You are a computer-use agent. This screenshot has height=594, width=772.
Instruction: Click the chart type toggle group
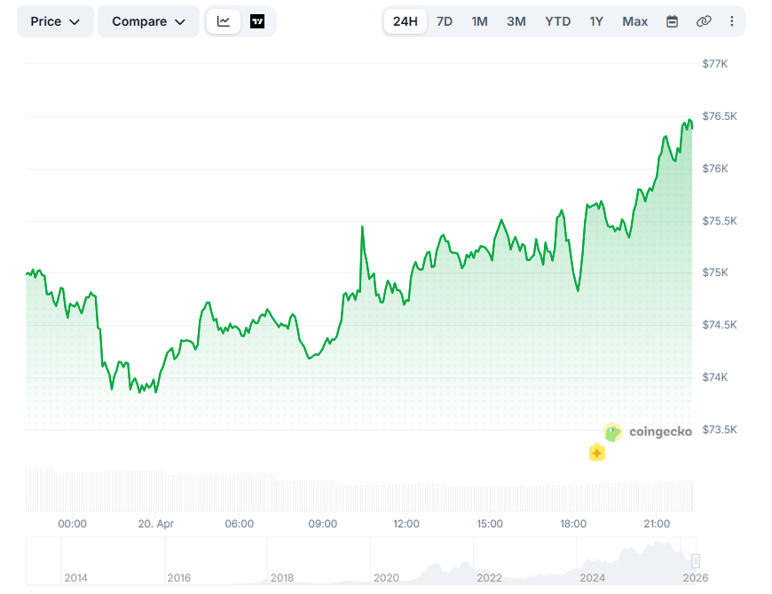point(241,20)
